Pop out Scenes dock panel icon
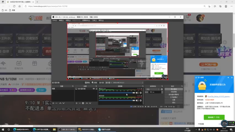The image size is (235, 132). tap(73, 86)
